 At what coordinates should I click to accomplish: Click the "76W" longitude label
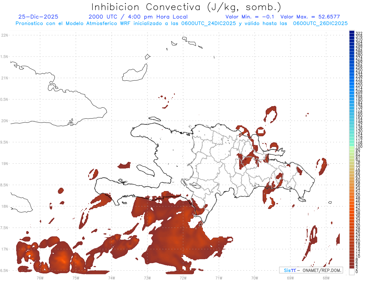(40, 278)
